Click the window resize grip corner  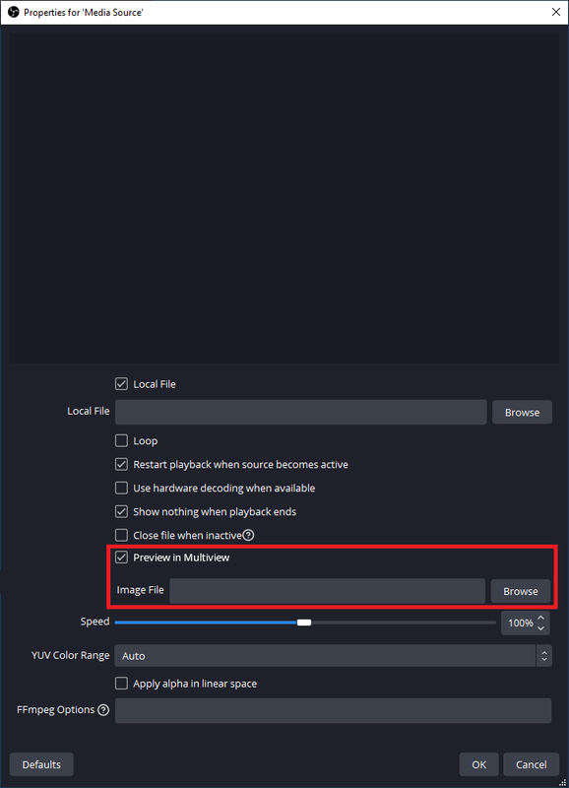(x=563, y=782)
